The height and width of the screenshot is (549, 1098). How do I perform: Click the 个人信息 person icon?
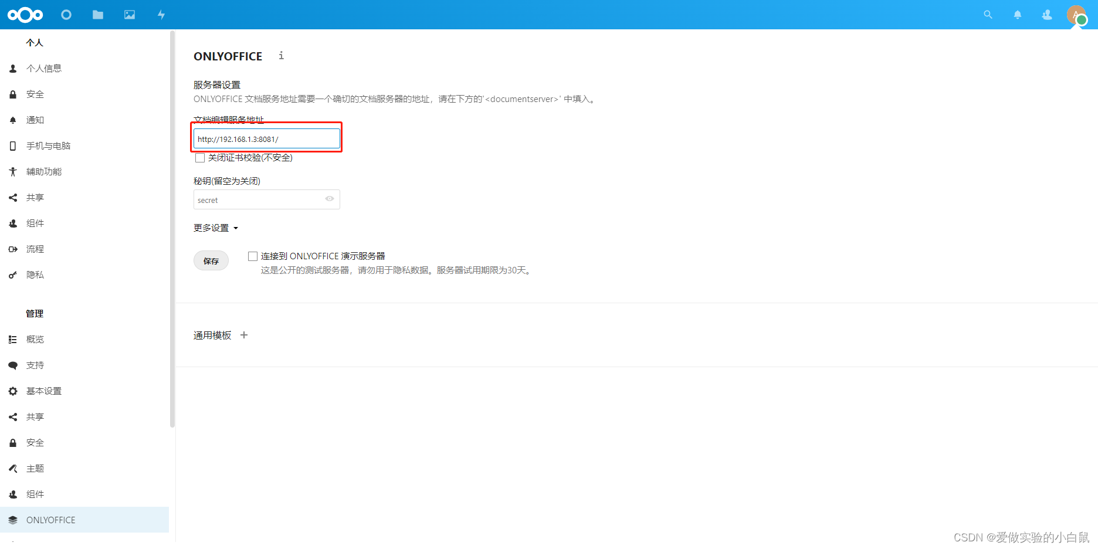(x=13, y=69)
